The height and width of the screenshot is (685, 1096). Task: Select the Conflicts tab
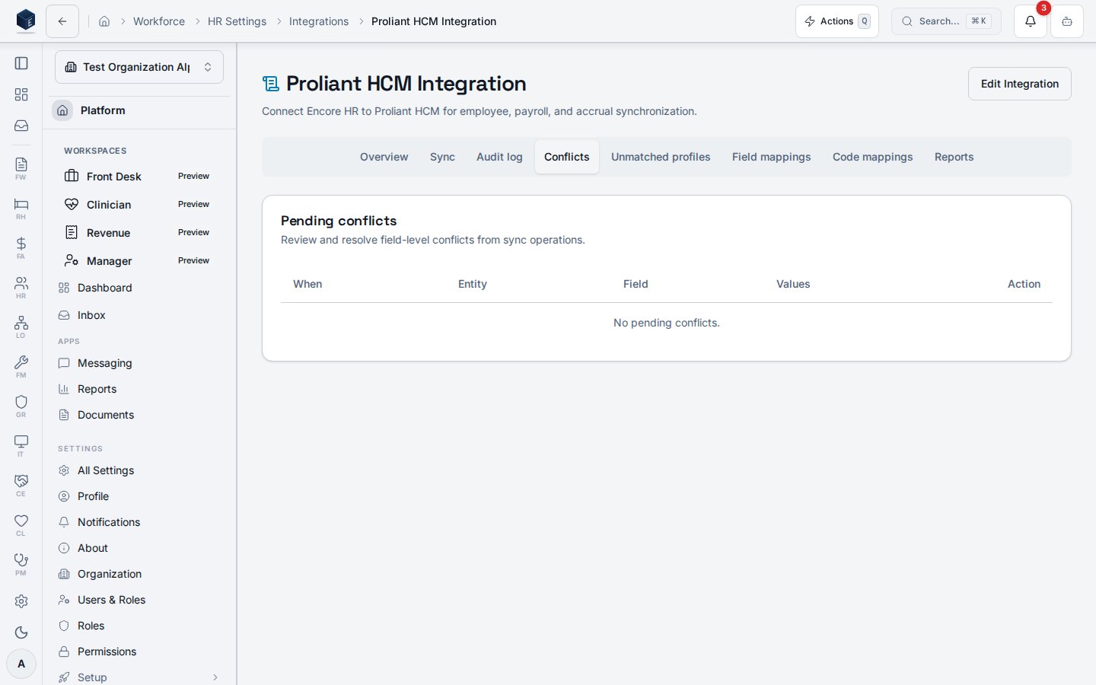(x=567, y=157)
